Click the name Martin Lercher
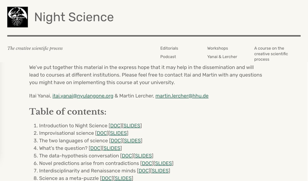Screen dimensions: 308x181 (137, 96)
